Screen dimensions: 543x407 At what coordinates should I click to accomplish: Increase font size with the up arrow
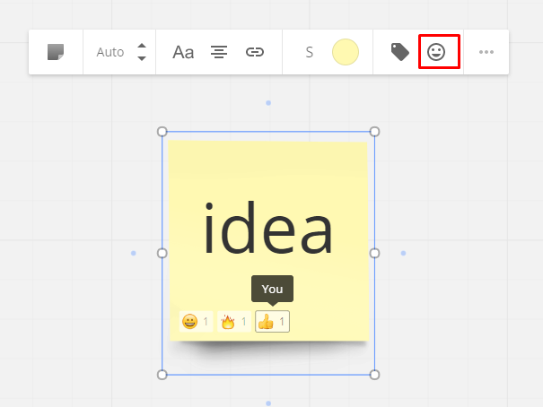[x=142, y=46]
